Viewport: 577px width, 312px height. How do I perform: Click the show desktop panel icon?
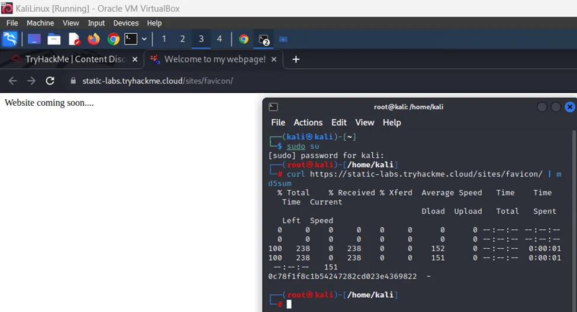34,39
